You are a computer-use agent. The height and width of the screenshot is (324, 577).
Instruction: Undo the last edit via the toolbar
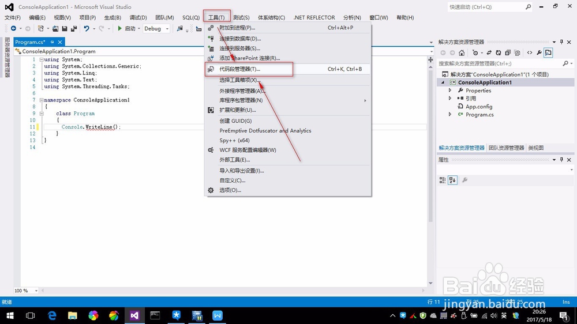(87, 28)
